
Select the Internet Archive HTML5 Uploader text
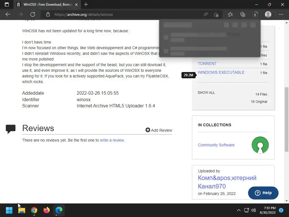pyautogui.click(x=116, y=106)
